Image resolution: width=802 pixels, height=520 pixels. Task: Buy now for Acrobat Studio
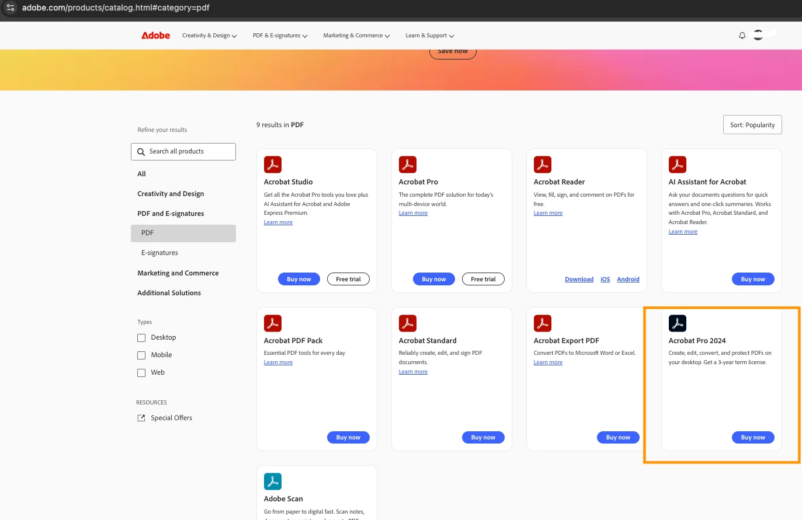(x=299, y=279)
